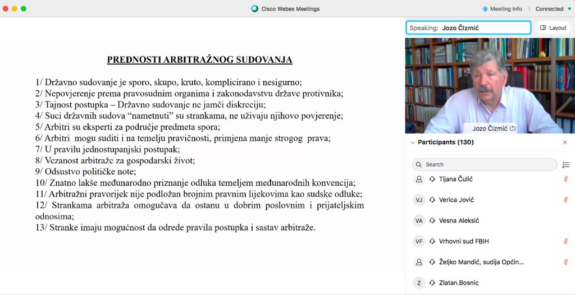The width and height of the screenshot is (575, 295).
Task: Click the muted mic icon for Vrhovni sud FBIH
Action: (566, 241)
